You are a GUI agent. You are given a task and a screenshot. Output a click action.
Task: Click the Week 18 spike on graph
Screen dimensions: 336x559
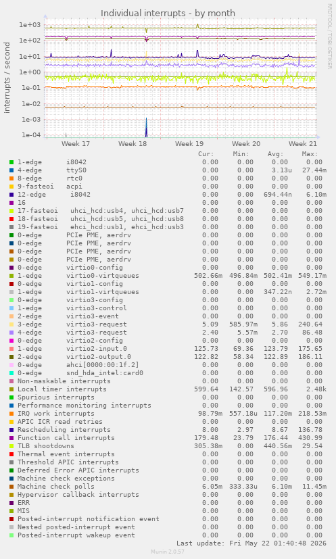click(x=146, y=128)
